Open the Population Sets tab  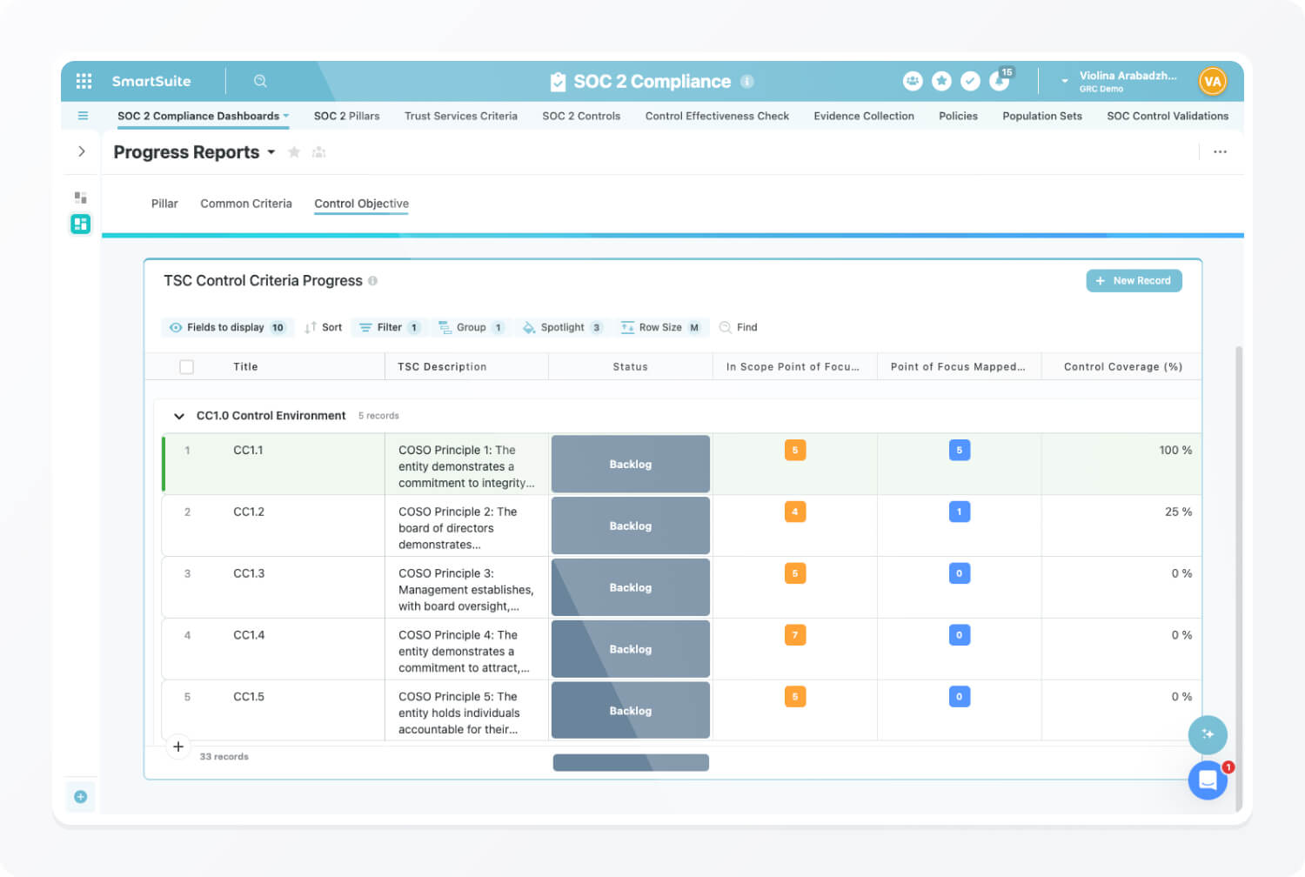coord(1042,116)
